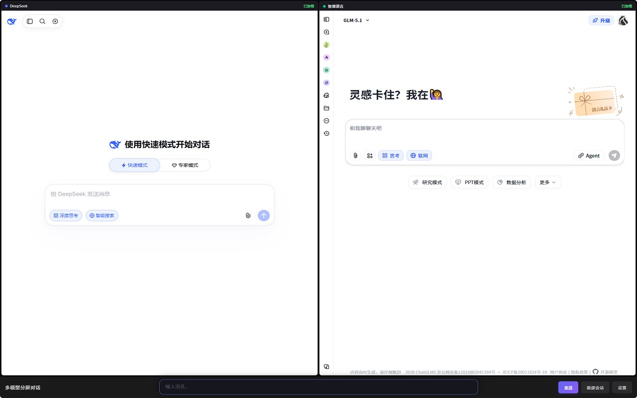The height and width of the screenshot is (398, 637).
Task: Expand the 更多 options dropdown
Action: (x=548, y=183)
